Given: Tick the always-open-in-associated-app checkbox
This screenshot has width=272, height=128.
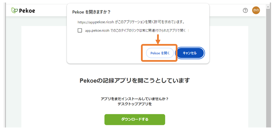Looking at the screenshot, I should point(80,30).
